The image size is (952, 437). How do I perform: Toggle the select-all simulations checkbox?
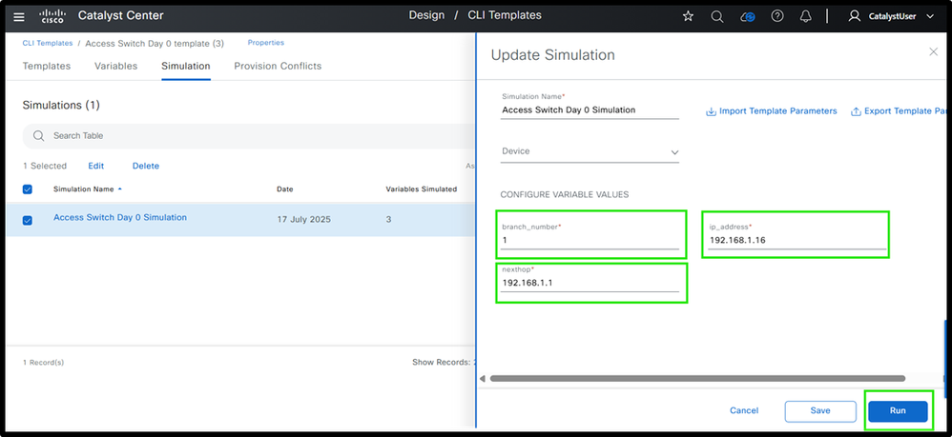tap(28, 189)
